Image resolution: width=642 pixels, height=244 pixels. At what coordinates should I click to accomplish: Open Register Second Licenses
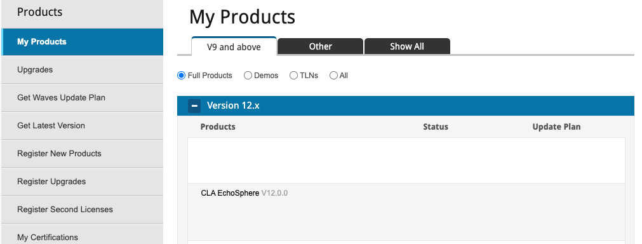pyautogui.click(x=83, y=209)
